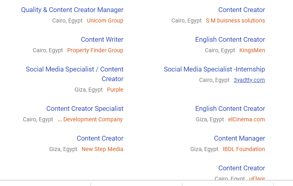Click the KingsMen company name
Viewport: 293px width, 186px height.
click(x=252, y=50)
